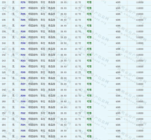Click the F299 unit link
This screenshot has height=140, width=151.
23,96
